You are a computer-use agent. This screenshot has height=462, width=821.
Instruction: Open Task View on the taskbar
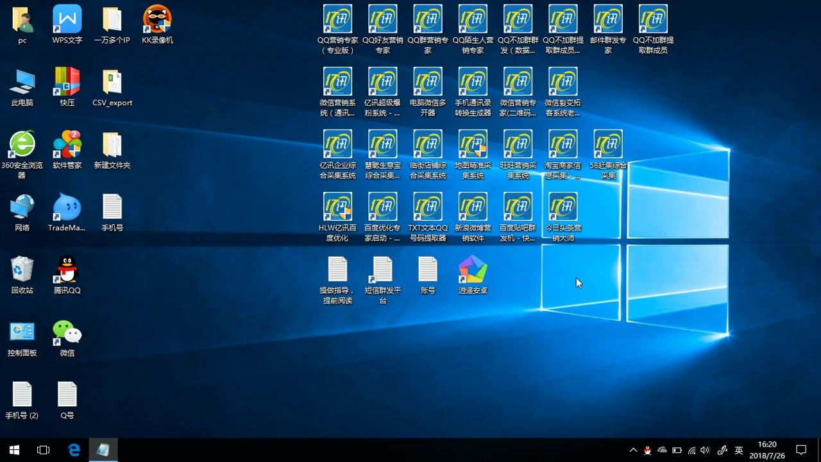point(44,450)
